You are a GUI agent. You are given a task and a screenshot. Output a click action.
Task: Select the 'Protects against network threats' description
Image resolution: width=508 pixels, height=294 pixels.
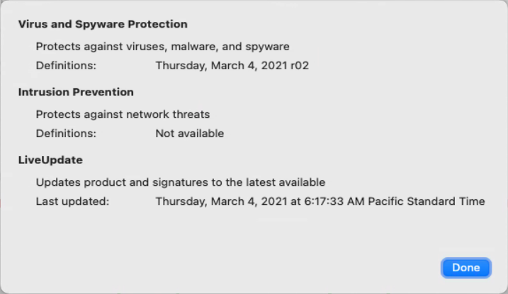pos(123,114)
